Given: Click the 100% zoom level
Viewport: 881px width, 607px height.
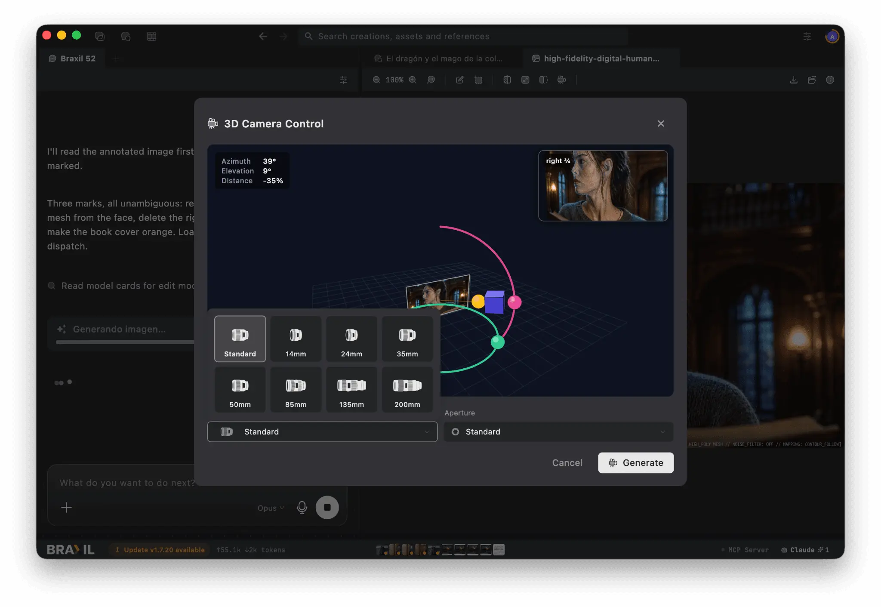Looking at the screenshot, I should click(394, 80).
